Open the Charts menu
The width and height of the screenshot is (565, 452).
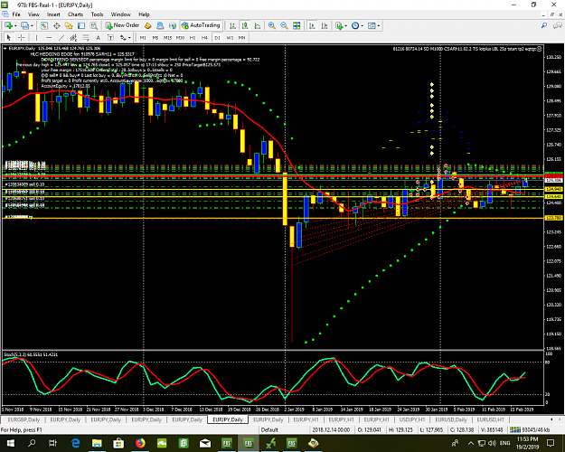pyautogui.click(x=75, y=14)
